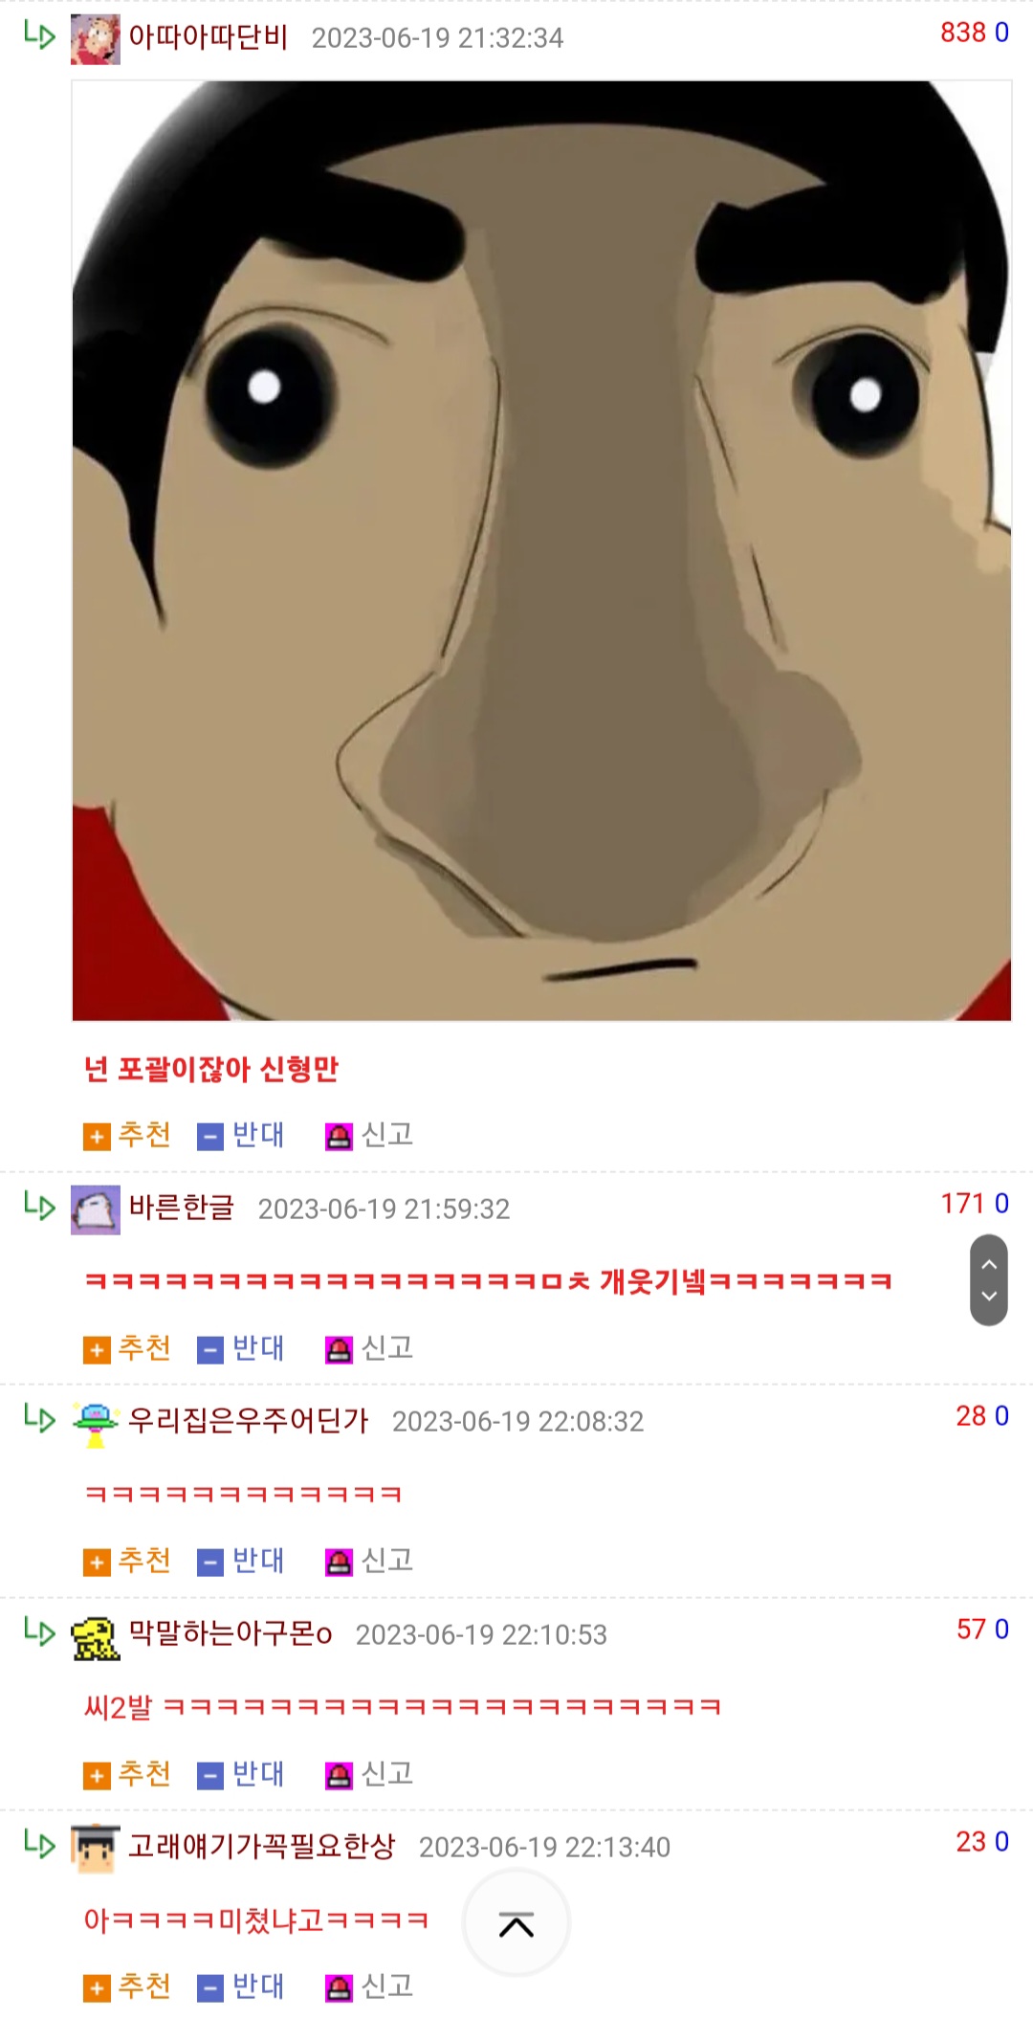Click 추천 under 바른한글's comment
1033x2019 pixels.
127,1348
